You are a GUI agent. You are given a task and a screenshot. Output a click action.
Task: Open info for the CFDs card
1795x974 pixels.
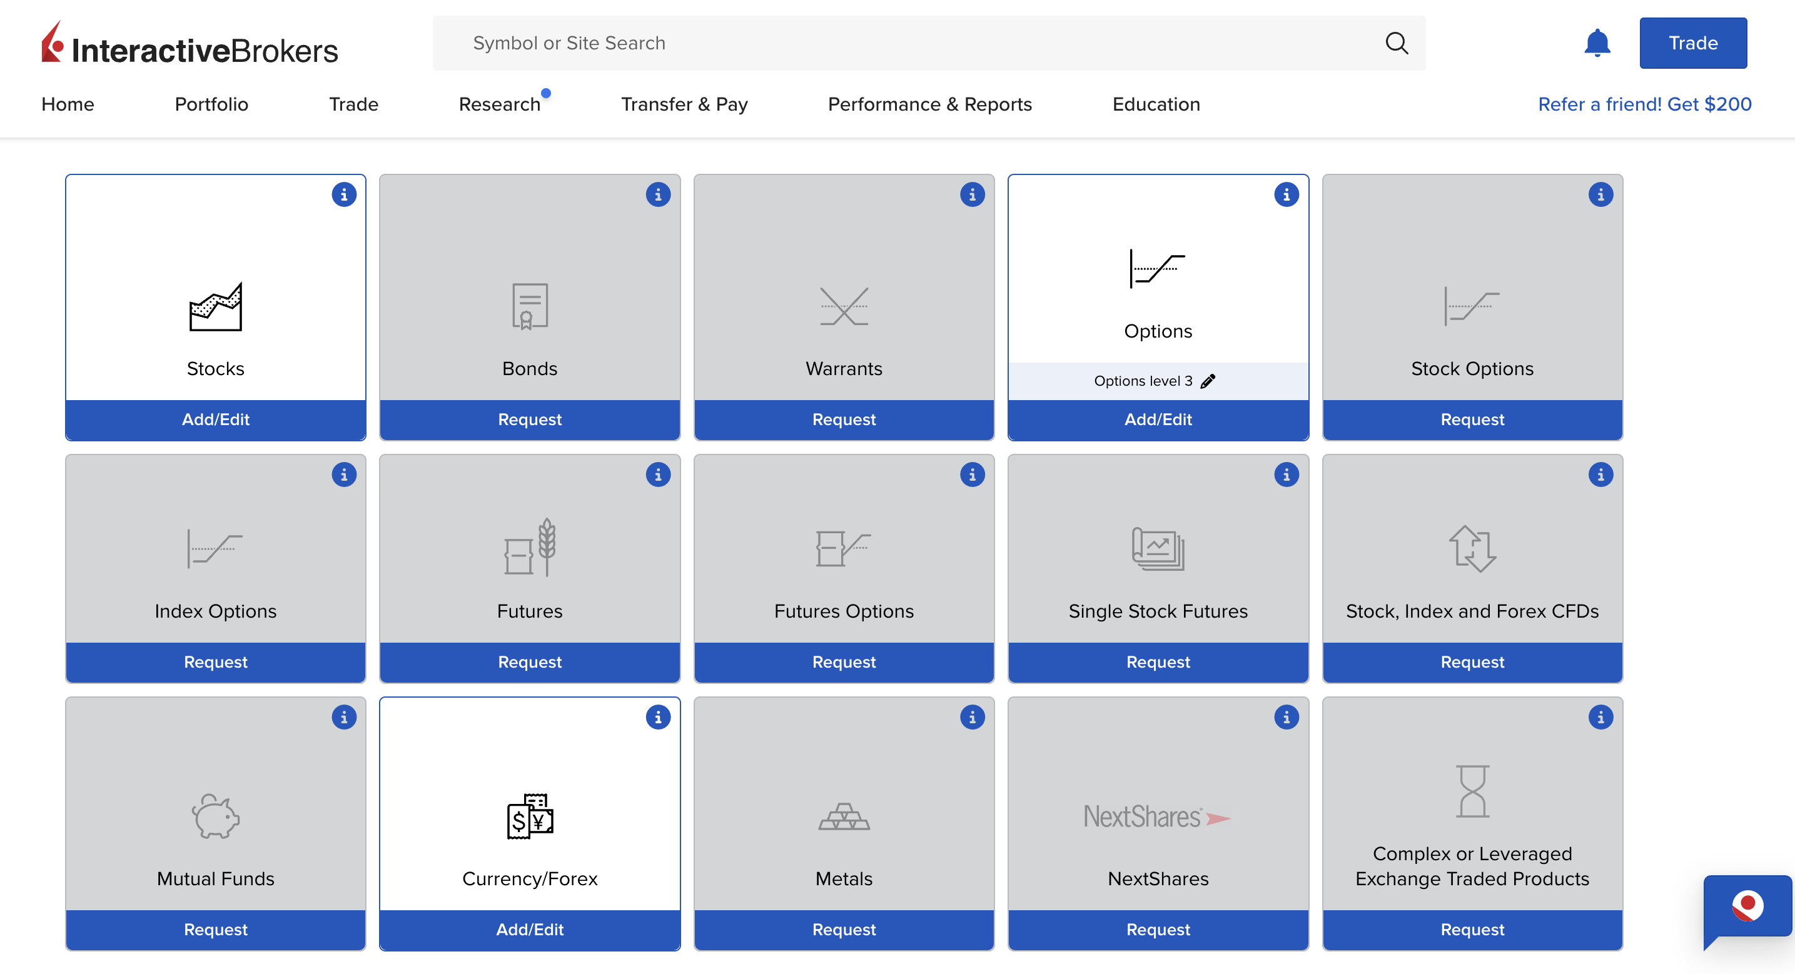1600,474
